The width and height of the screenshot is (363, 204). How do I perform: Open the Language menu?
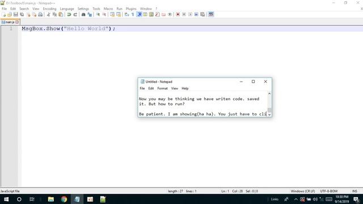(x=67, y=9)
